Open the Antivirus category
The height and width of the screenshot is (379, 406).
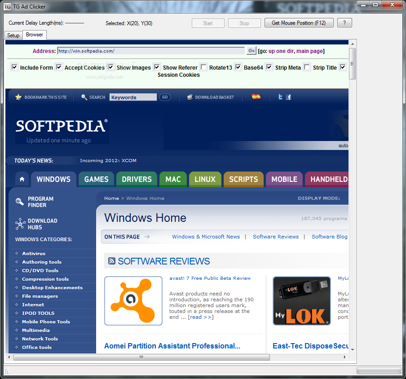click(x=34, y=253)
